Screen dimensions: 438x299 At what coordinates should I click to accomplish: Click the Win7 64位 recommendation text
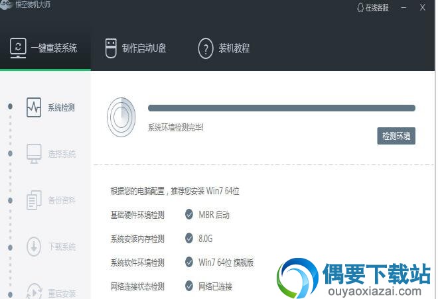pos(175,191)
